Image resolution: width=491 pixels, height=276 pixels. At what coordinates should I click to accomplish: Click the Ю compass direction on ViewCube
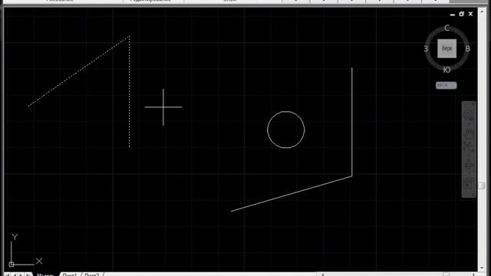(x=447, y=70)
